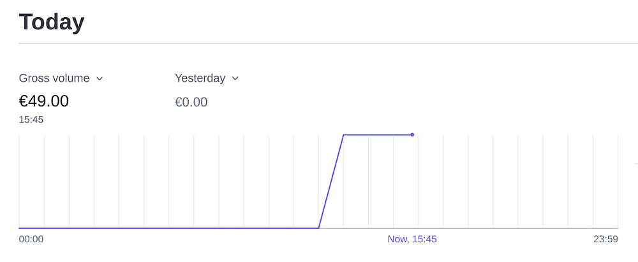Click the 23:59 axis label
The width and height of the screenshot is (638, 262).
(605, 239)
